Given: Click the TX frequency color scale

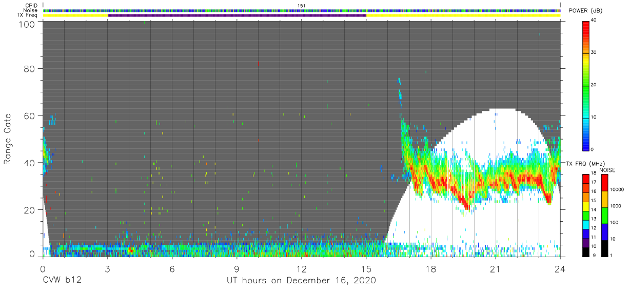Looking at the screenshot, I should pos(586,215).
